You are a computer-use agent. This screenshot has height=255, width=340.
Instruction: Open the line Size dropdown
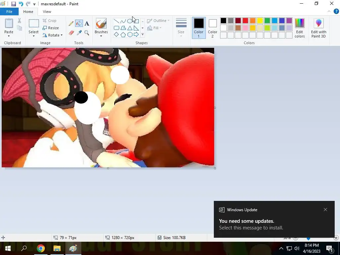[181, 28]
